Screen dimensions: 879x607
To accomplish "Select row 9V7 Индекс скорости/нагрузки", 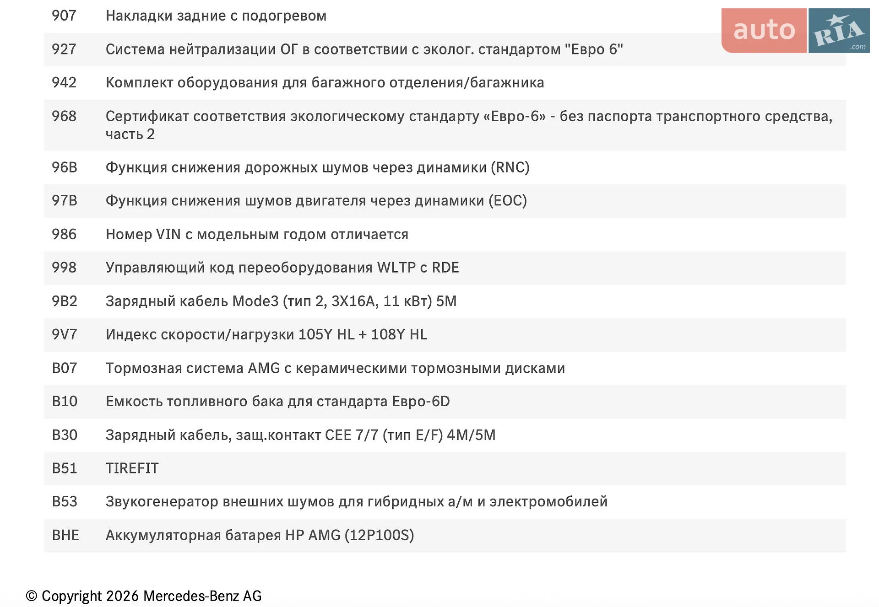I will pyautogui.click(x=445, y=334).
